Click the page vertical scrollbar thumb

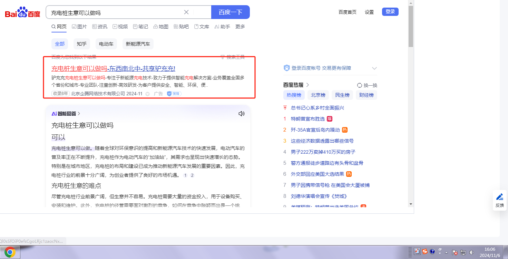411,26
